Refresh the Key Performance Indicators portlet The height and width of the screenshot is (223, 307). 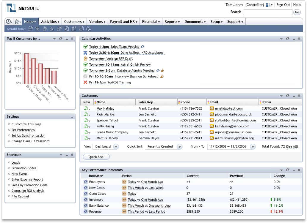click(x=287, y=170)
